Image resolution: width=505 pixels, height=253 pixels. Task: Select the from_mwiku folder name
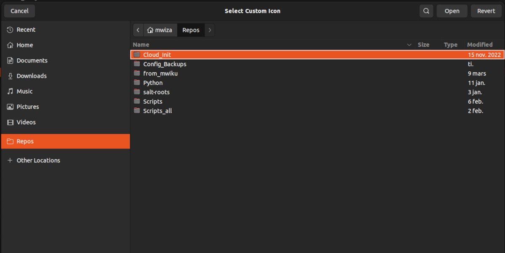[x=160, y=73]
